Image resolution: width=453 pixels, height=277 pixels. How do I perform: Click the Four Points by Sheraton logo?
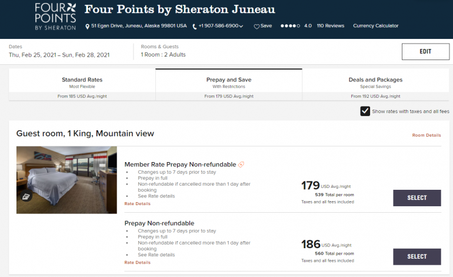point(55,17)
